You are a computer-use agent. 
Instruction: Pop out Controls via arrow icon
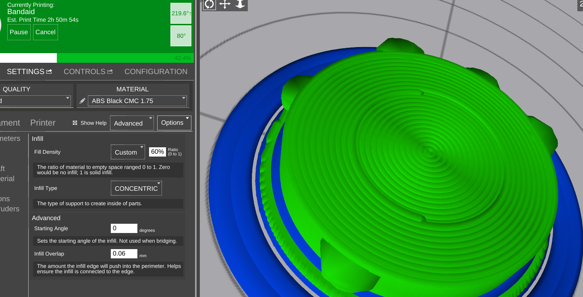(110, 72)
